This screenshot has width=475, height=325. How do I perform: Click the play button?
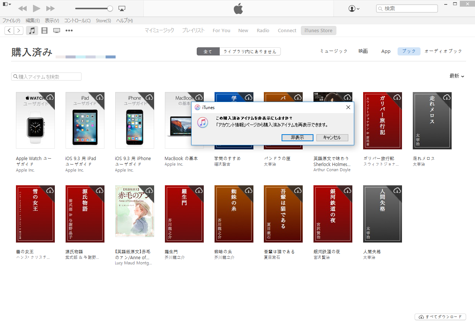(36, 9)
